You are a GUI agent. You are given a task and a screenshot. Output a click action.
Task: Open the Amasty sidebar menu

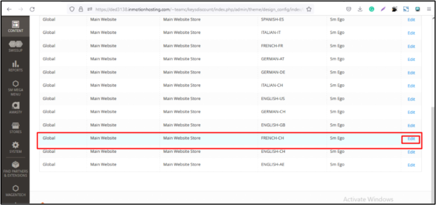click(x=15, y=108)
